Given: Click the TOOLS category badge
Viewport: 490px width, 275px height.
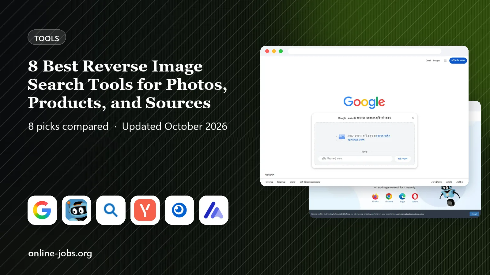Looking at the screenshot, I should 47,37.
